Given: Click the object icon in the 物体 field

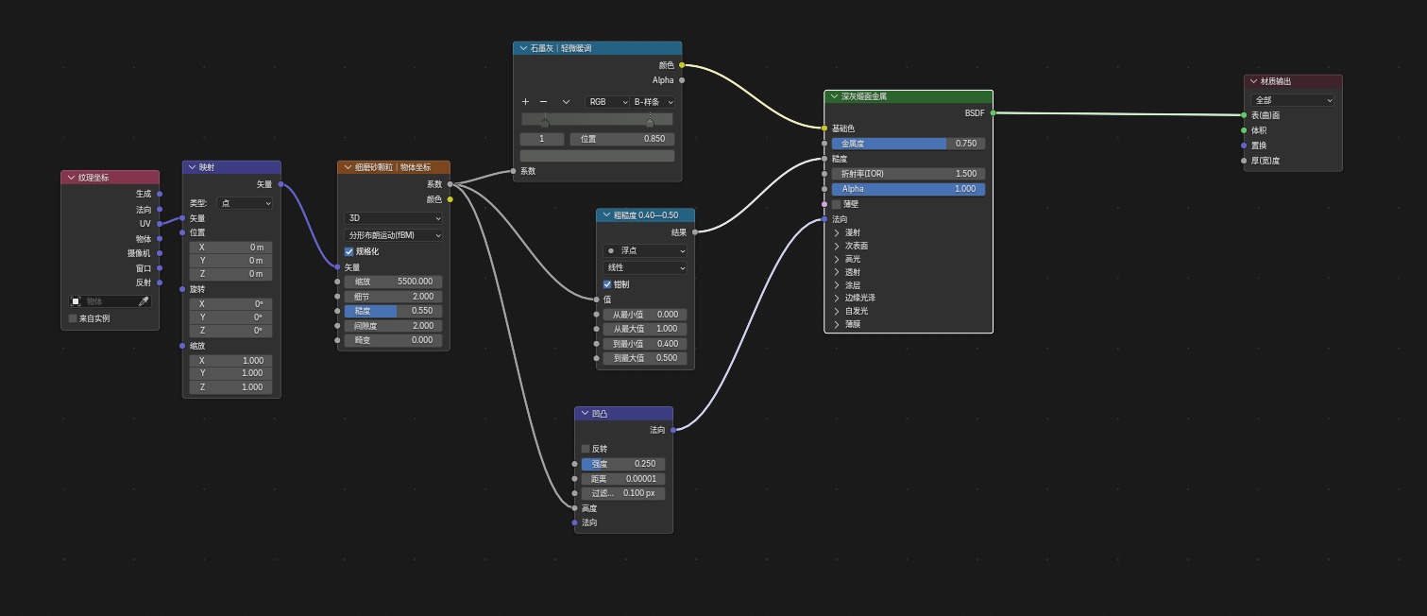Looking at the screenshot, I should pyautogui.click(x=76, y=301).
